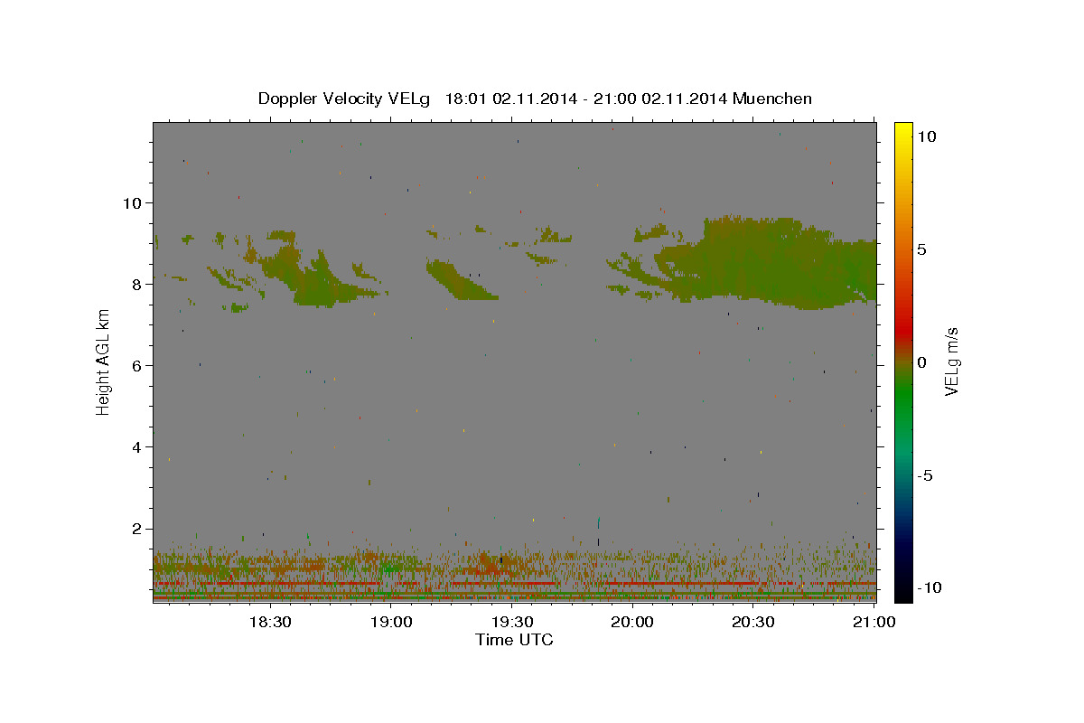Select the '20:30' time axis label

(x=753, y=622)
